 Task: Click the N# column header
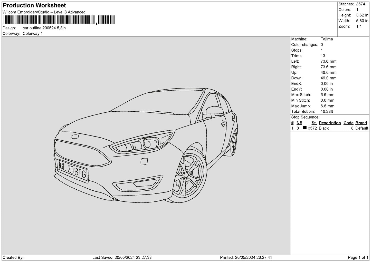tap(299, 123)
